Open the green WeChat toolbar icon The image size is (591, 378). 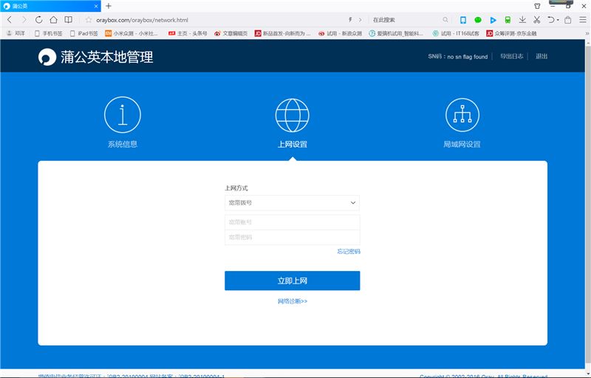(478, 20)
